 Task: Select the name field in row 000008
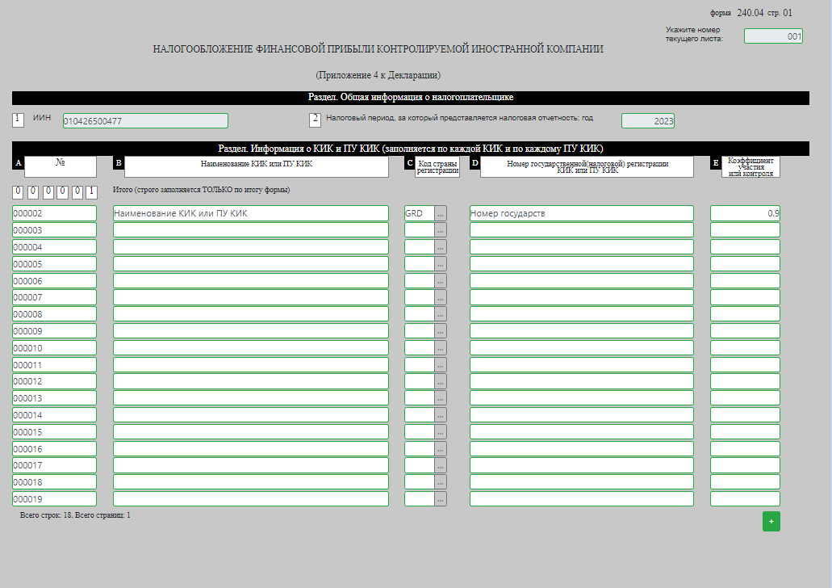[x=250, y=314]
